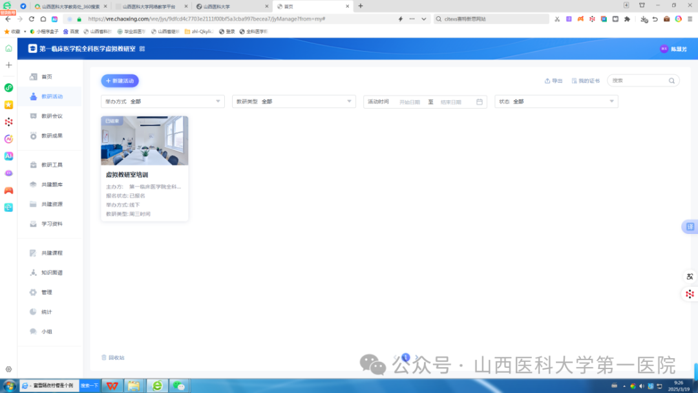Click the 新建活动 button
Screen dimensions: 698x393
pos(120,81)
